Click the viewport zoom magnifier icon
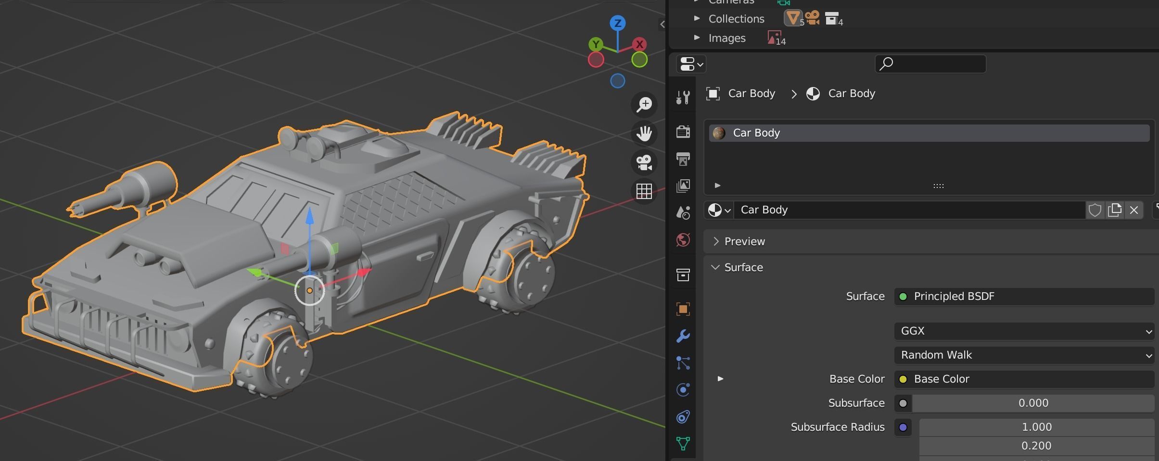 pos(644,104)
